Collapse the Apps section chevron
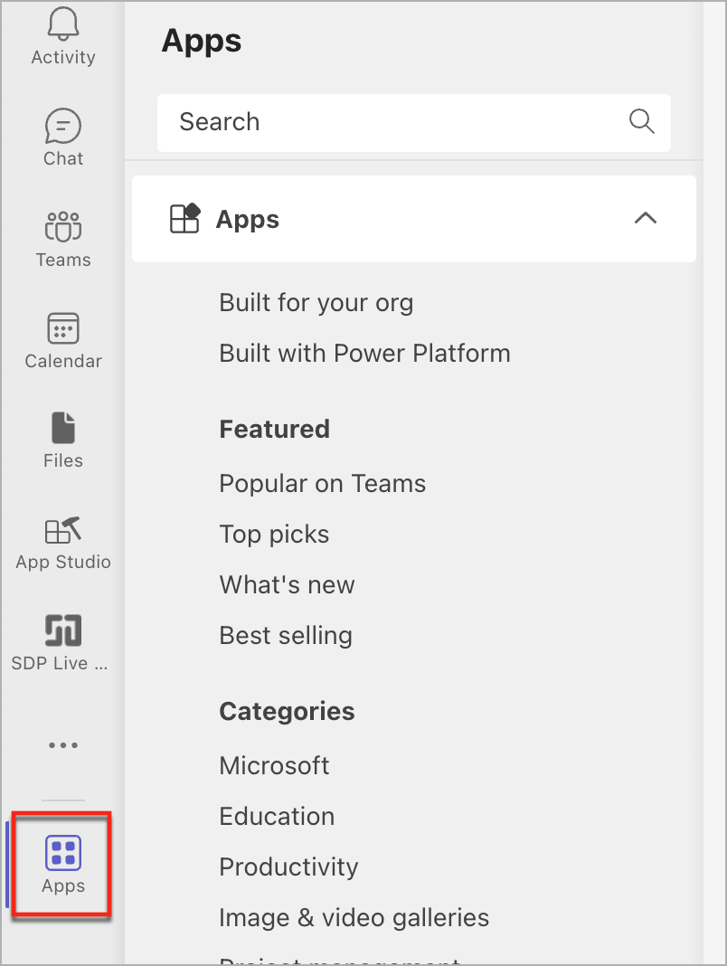This screenshot has width=727, height=966. coord(646,219)
